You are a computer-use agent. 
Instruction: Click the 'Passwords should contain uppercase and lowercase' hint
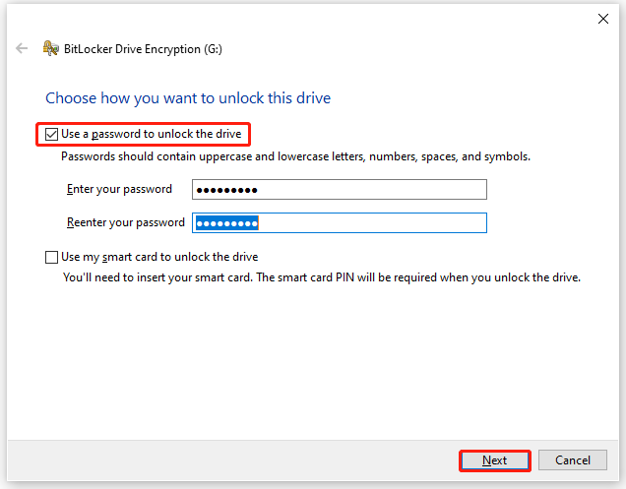(x=296, y=156)
